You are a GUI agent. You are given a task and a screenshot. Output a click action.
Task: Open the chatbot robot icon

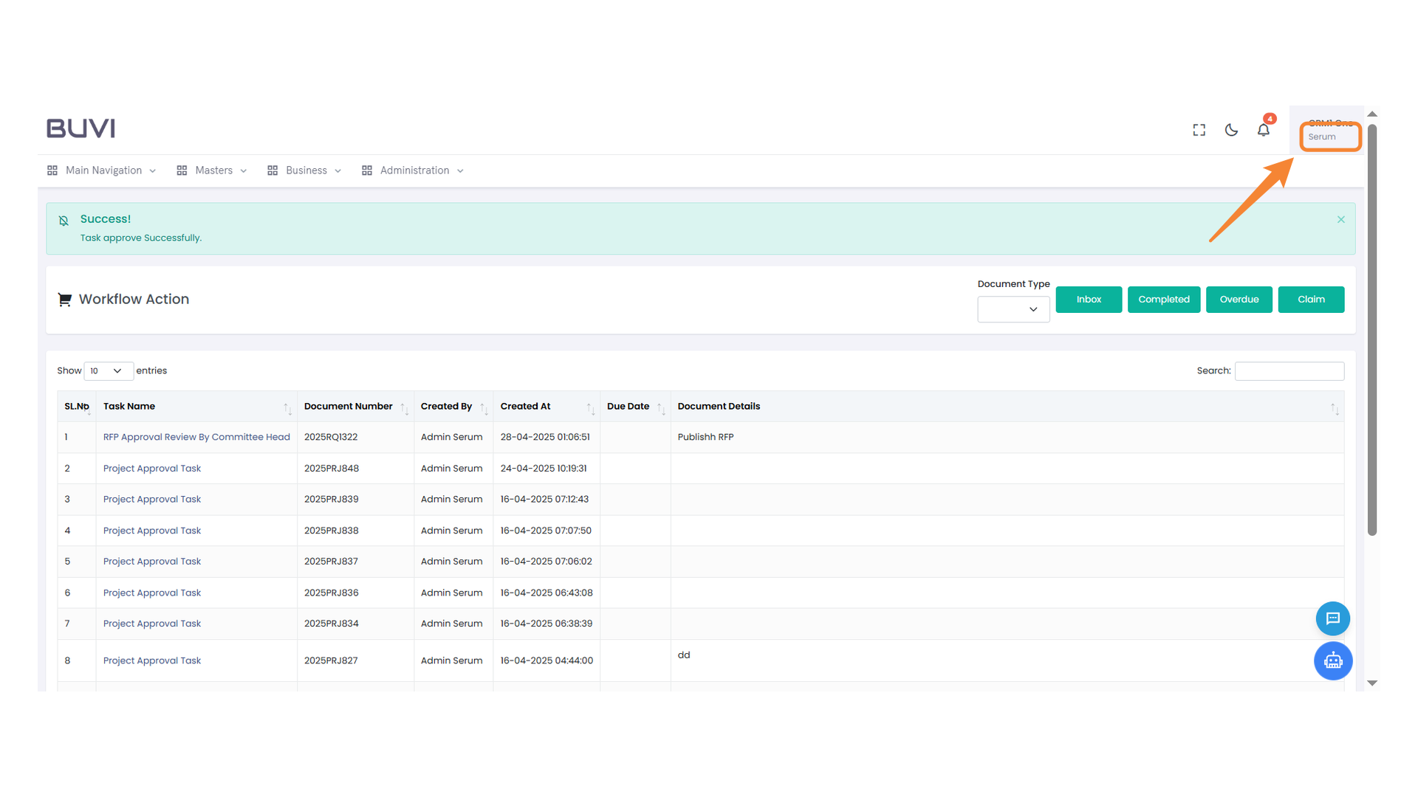(1332, 660)
